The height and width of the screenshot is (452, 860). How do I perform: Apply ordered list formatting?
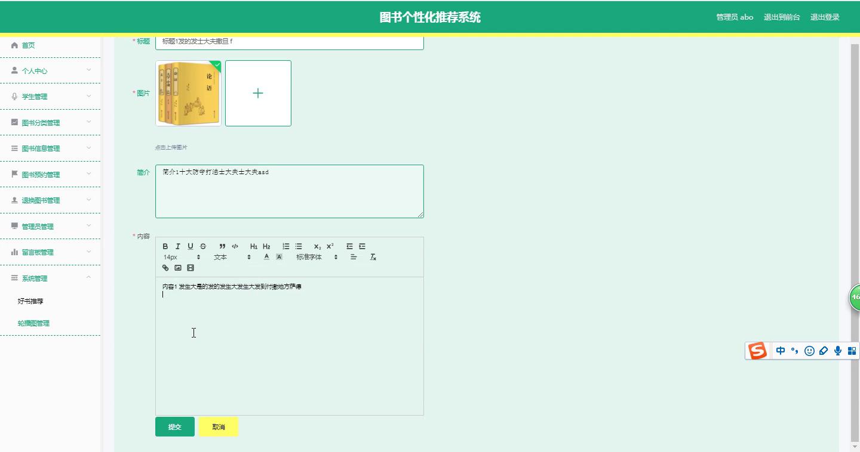(x=286, y=246)
